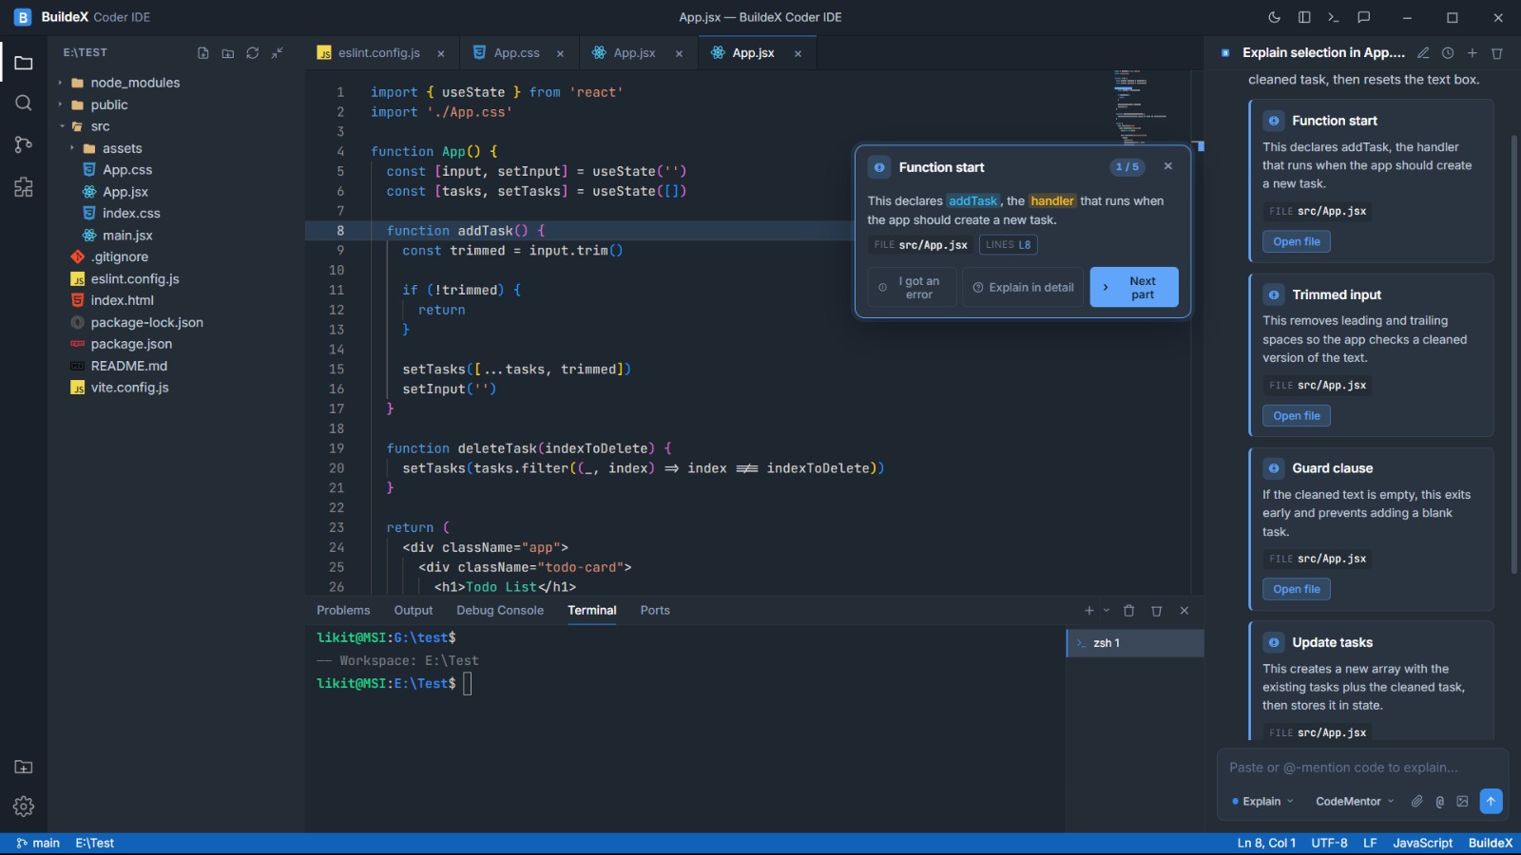The image size is (1521, 855).
Task: Select the zsh 1 terminal session
Action: [1135, 643]
